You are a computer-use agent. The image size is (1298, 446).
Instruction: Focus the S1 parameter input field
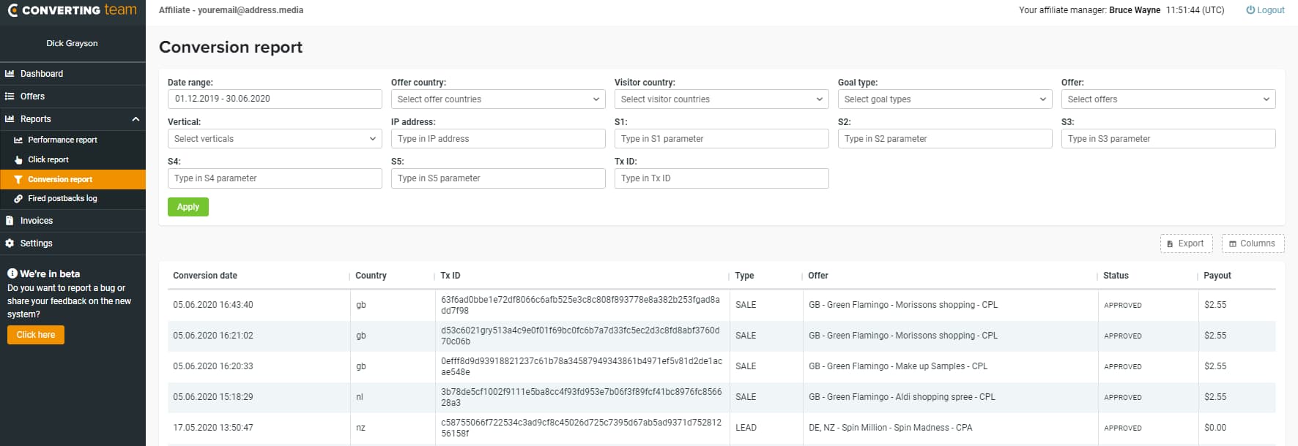[x=722, y=139]
